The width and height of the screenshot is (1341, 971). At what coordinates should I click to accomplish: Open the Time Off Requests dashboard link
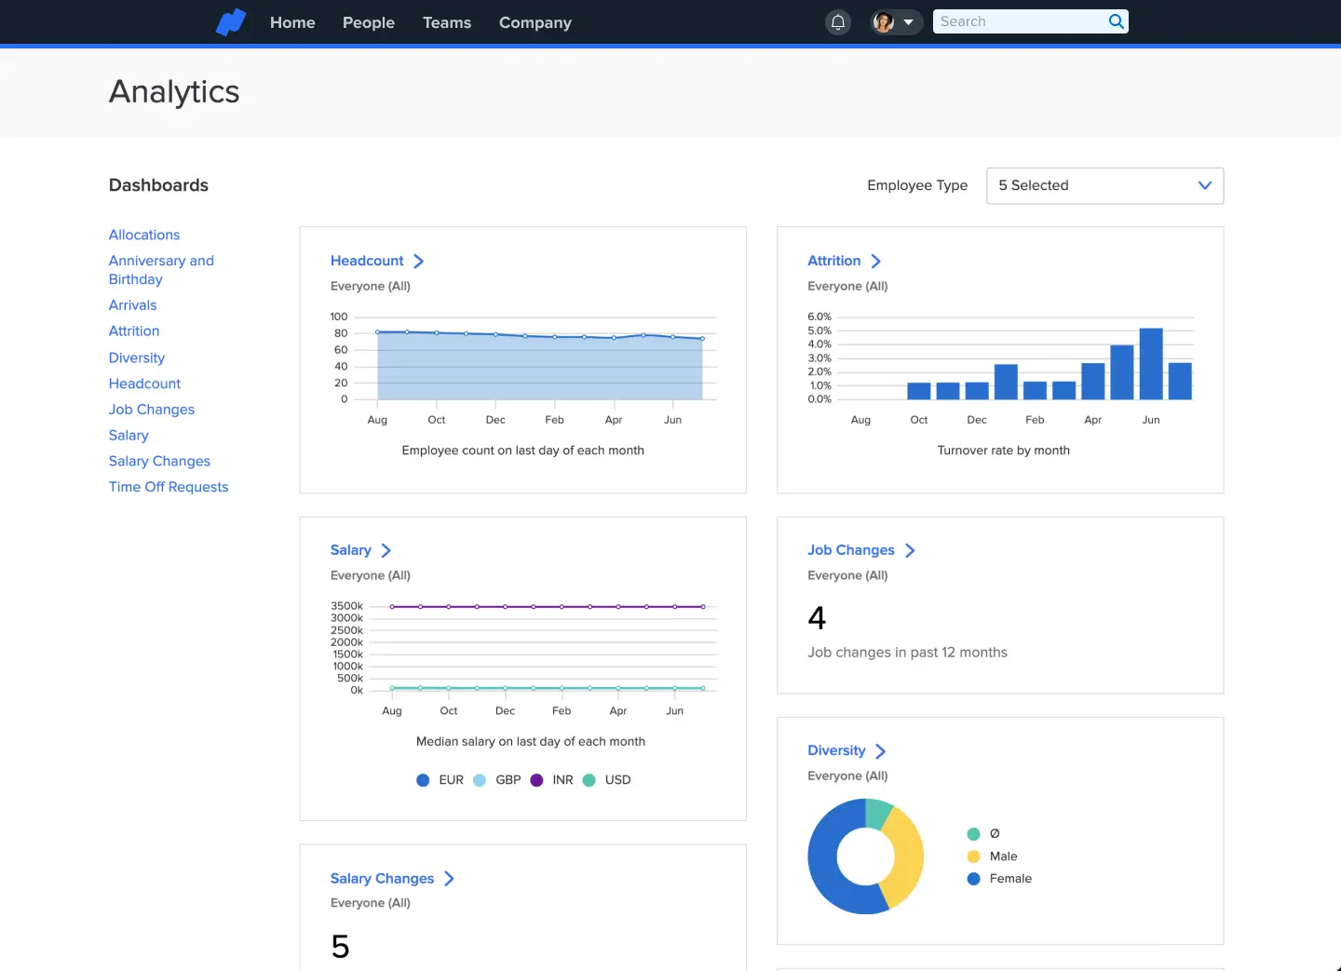coord(169,487)
